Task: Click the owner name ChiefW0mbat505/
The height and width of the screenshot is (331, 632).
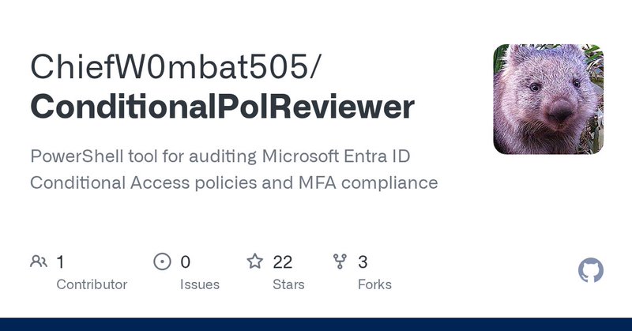Action: coord(175,66)
